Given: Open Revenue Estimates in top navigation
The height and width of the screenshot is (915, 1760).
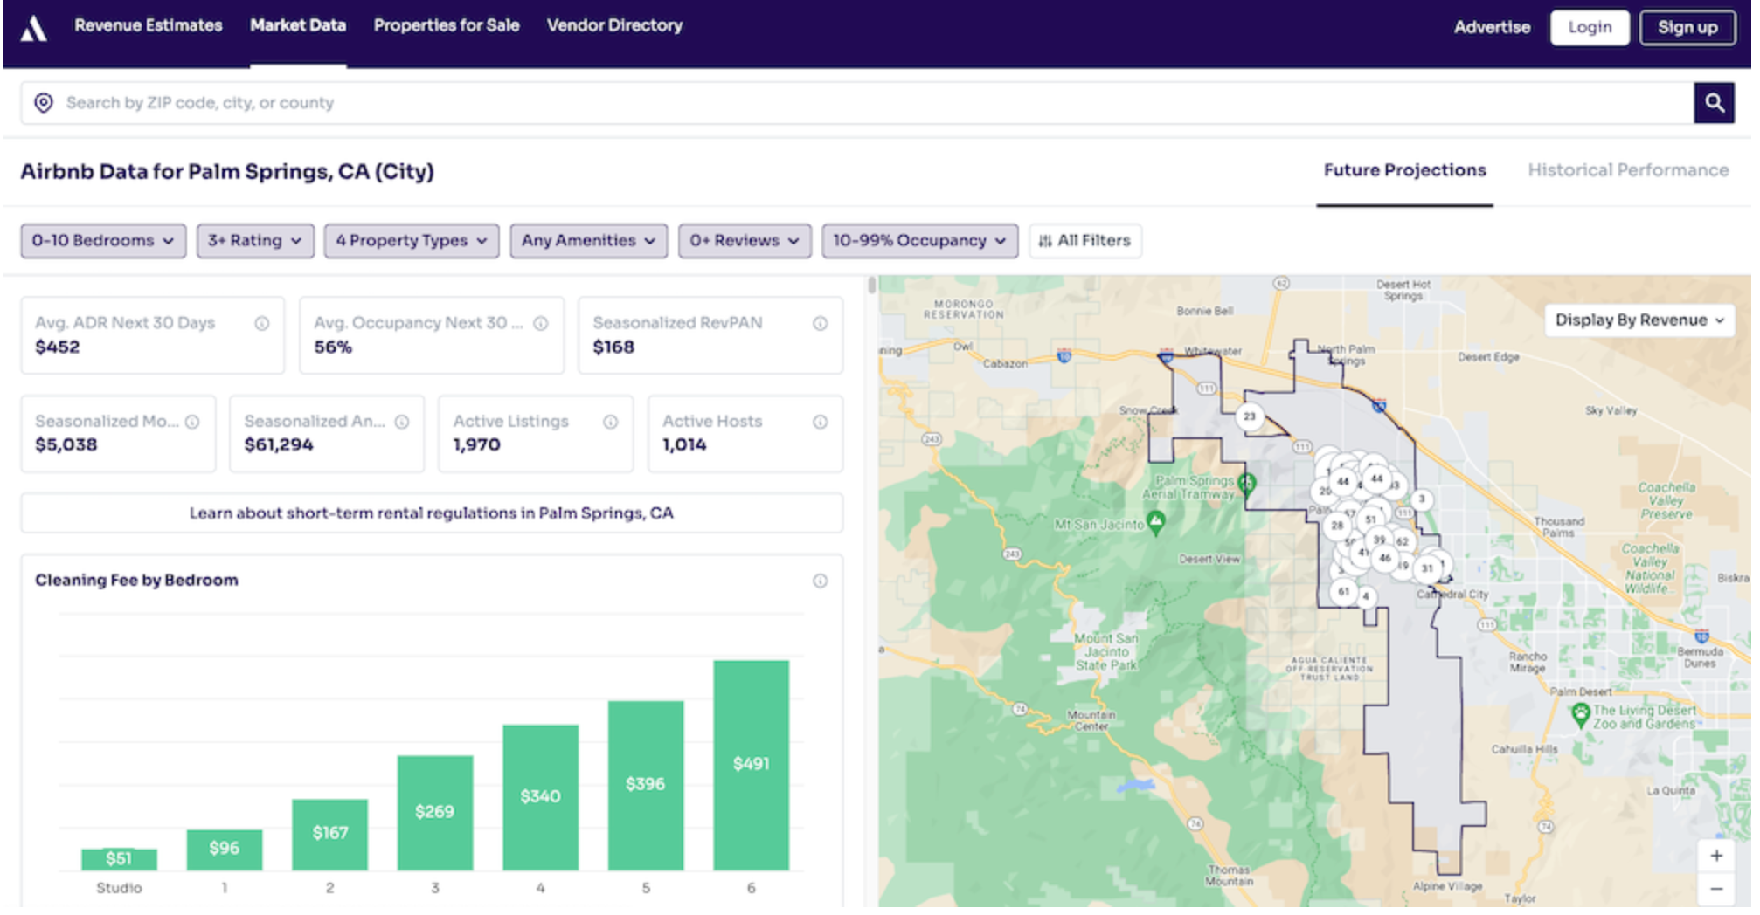Looking at the screenshot, I should (149, 25).
